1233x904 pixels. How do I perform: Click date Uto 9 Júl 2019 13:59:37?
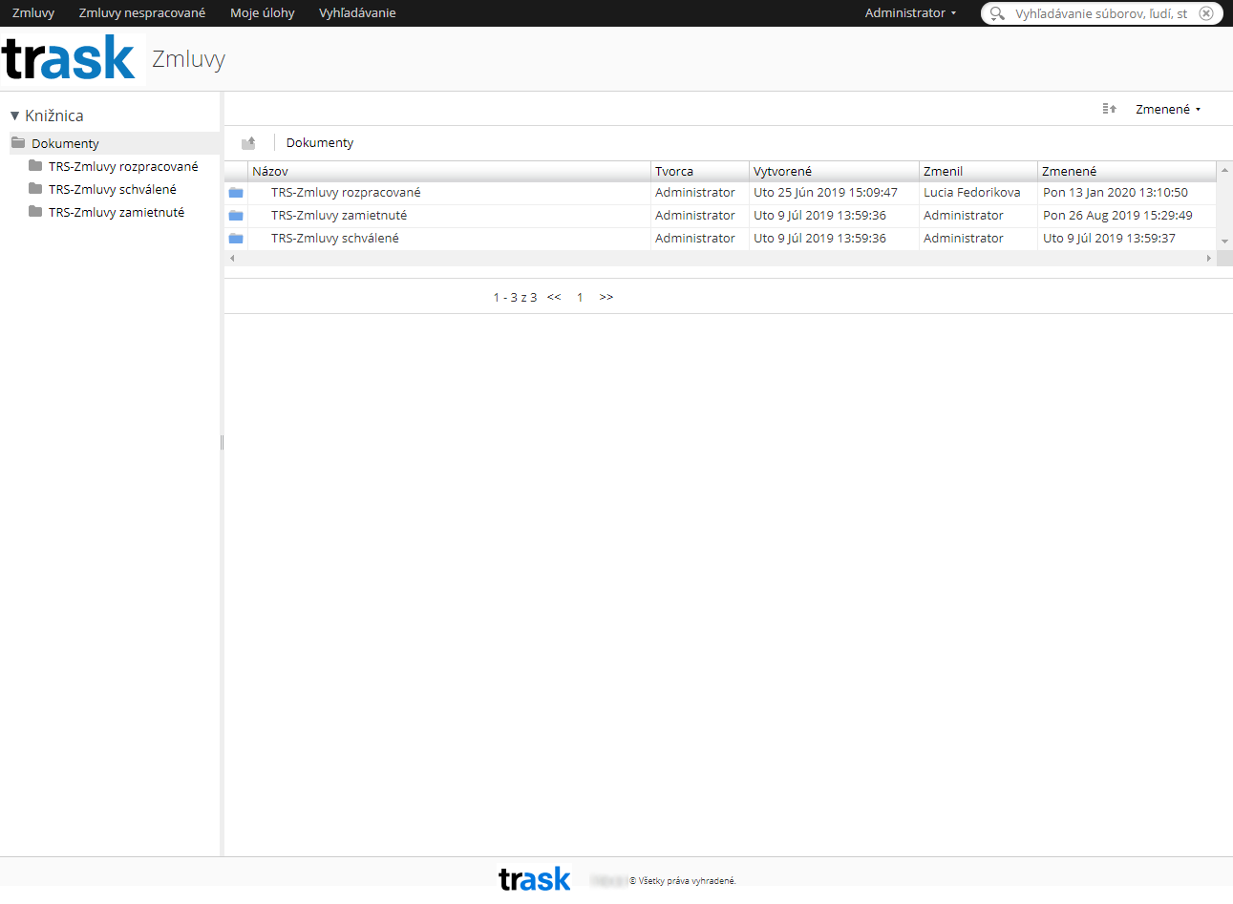point(1109,238)
